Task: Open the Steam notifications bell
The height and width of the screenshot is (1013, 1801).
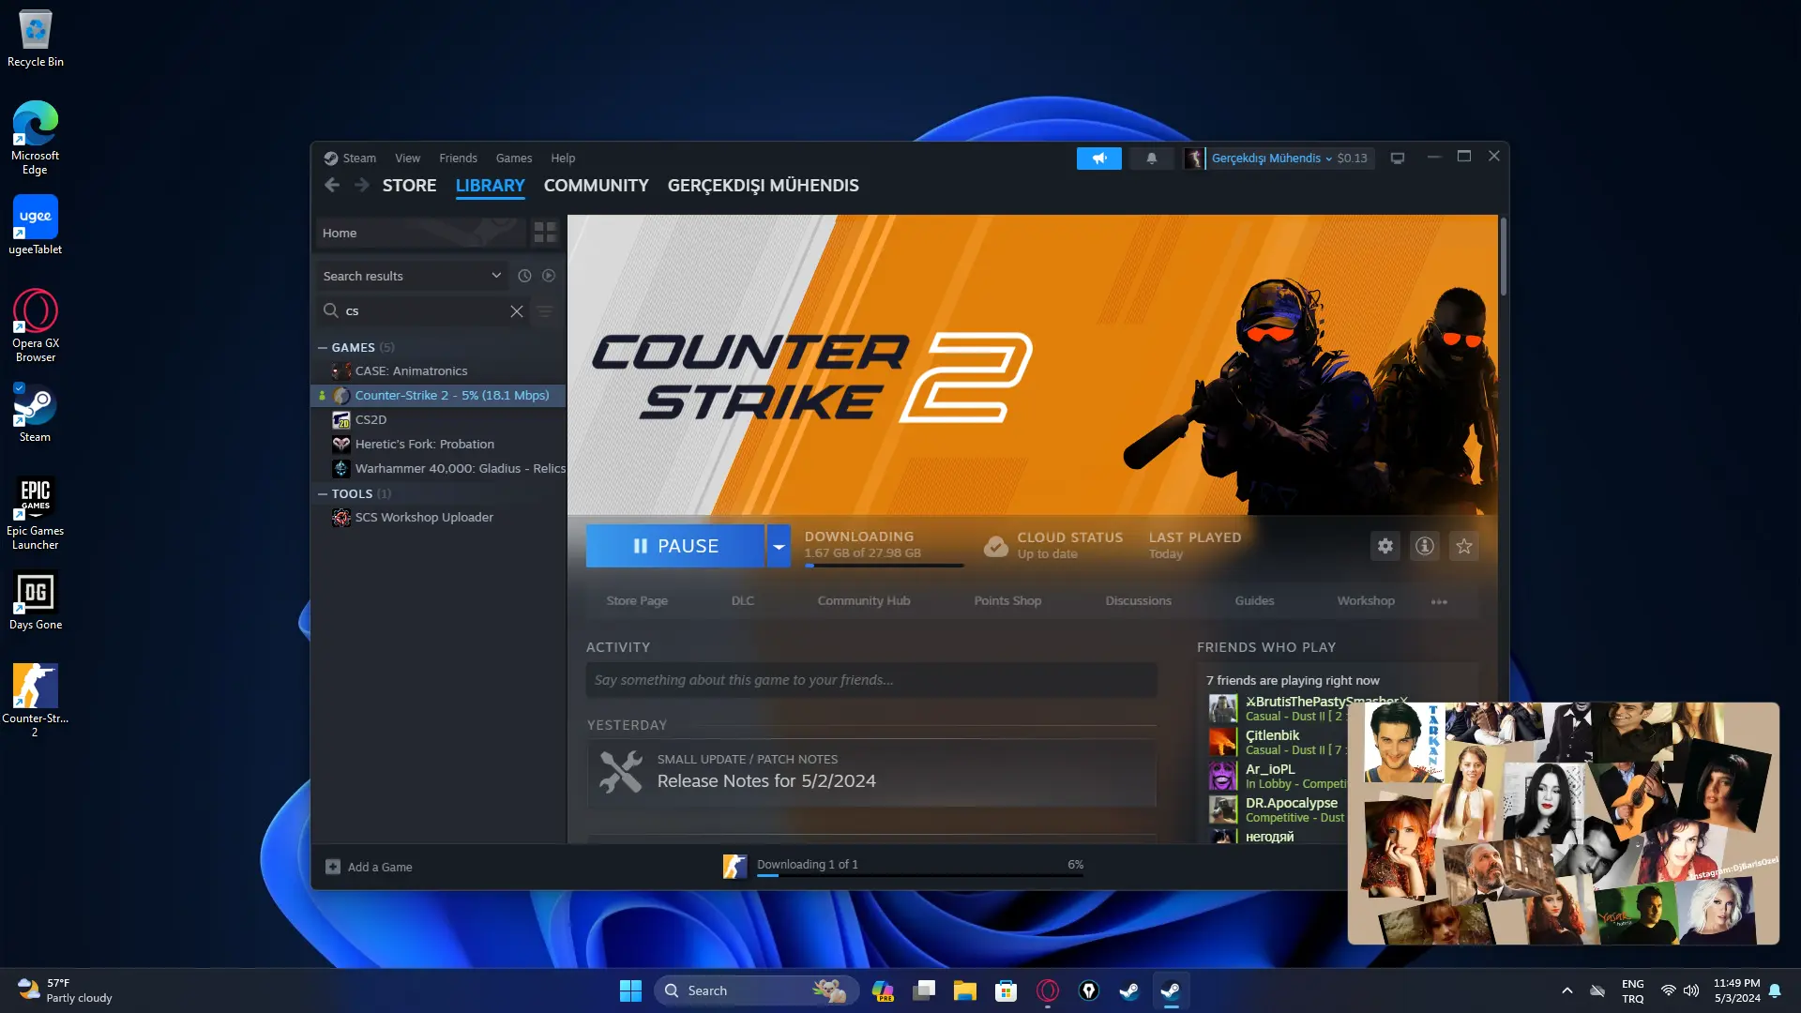Action: [1151, 159]
